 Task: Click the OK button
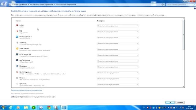click(170, 103)
